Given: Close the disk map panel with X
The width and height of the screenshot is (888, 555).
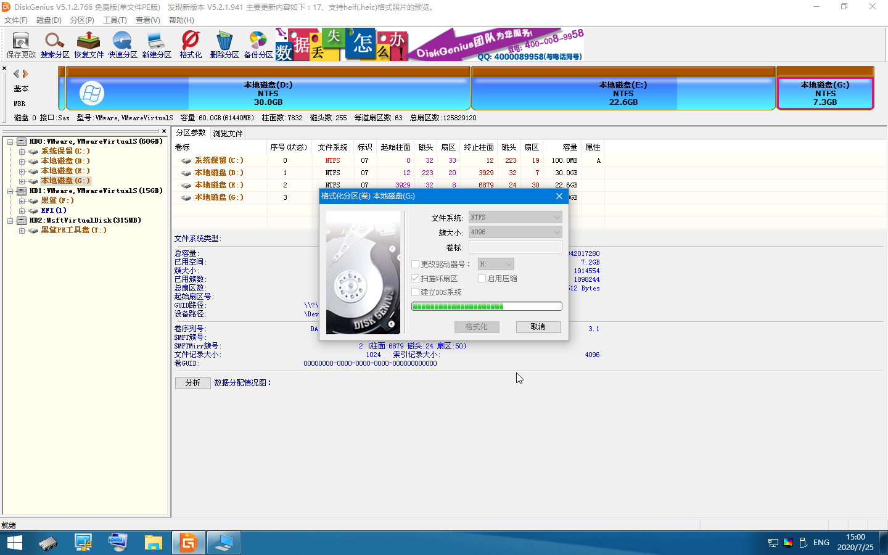Looking at the screenshot, I should click(4, 68).
